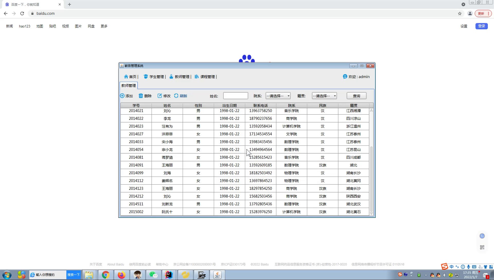Open the 课程管理 menu
Image resolution: width=494 pixels, height=280 pixels.
click(205, 77)
